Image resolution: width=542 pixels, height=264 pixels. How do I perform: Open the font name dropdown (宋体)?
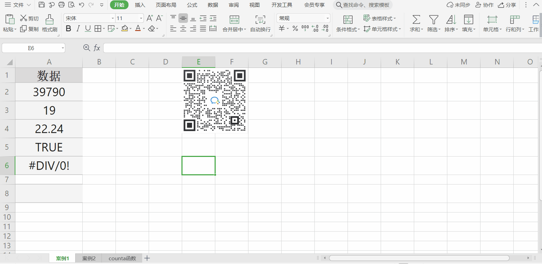(113, 18)
